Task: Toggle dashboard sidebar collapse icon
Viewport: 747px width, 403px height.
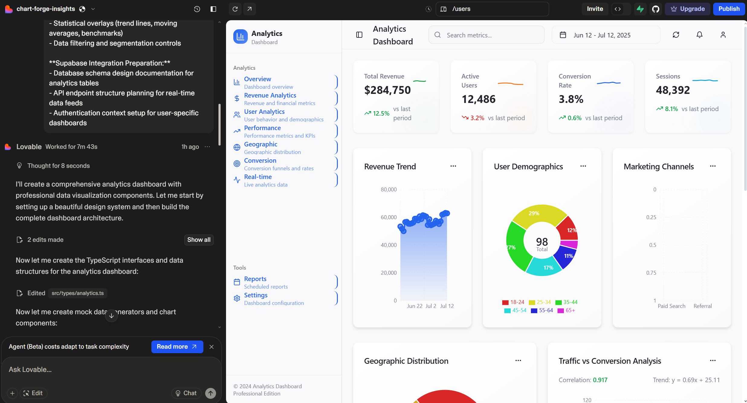Action: pyautogui.click(x=359, y=35)
